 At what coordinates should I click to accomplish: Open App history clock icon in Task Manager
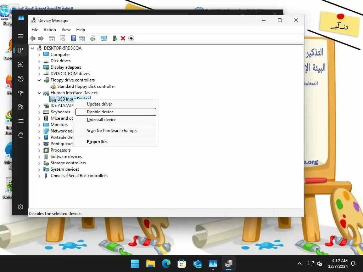(x=20, y=79)
